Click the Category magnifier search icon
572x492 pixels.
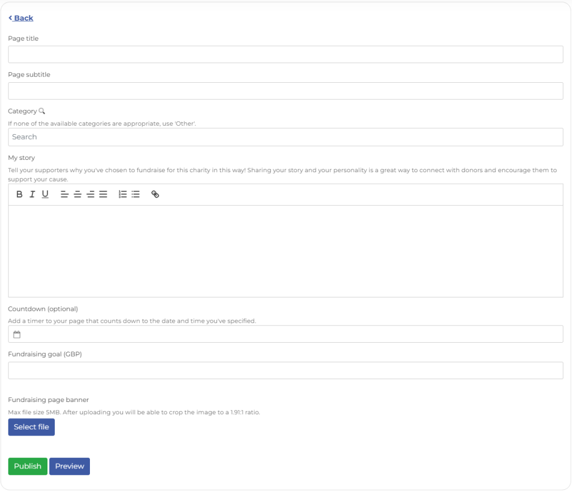(42, 111)
